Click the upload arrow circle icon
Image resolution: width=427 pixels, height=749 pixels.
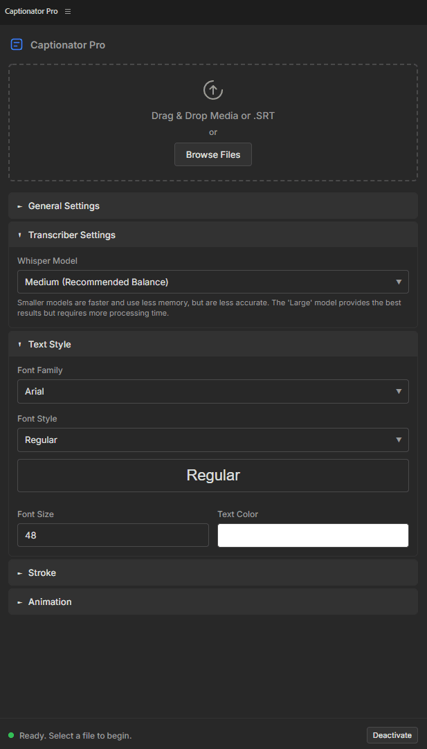pos(213,90)
